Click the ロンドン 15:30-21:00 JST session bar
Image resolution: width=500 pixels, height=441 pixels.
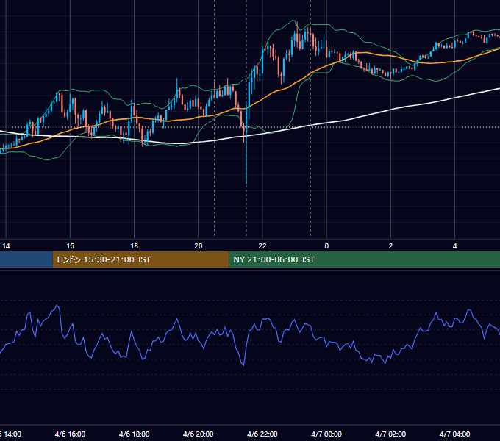[140, 259]
